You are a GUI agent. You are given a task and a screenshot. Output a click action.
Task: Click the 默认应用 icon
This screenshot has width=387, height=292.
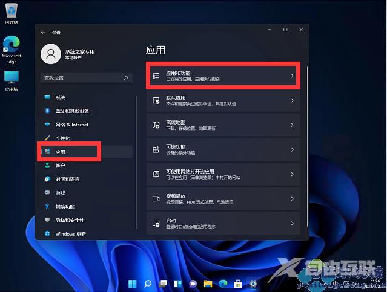156,100
